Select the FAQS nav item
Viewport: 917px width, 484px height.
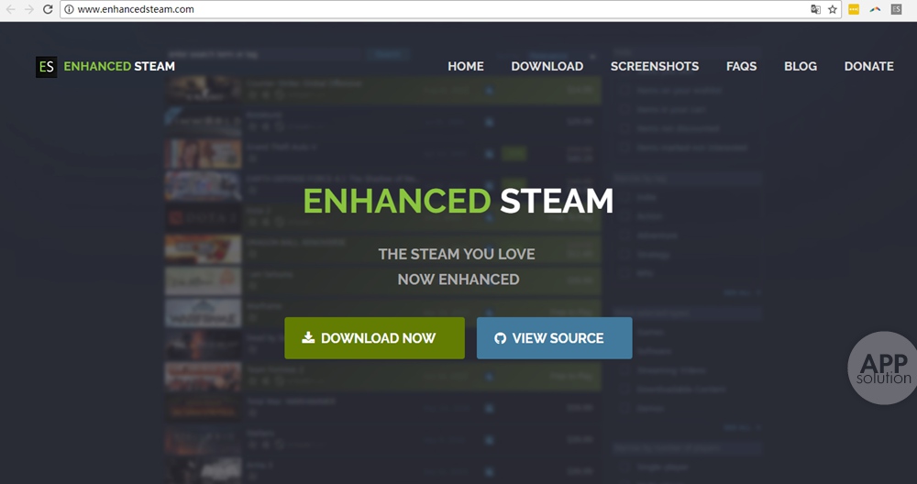tap(742, 67)
